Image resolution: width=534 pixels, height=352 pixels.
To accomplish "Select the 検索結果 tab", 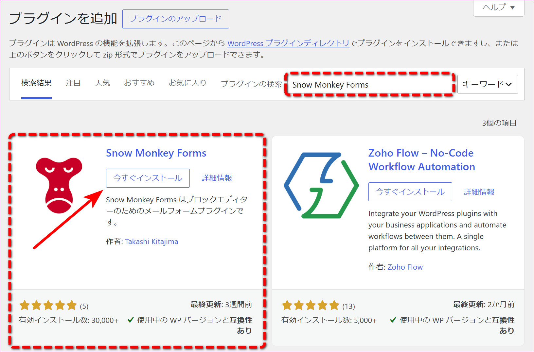I will coord(36,83).
